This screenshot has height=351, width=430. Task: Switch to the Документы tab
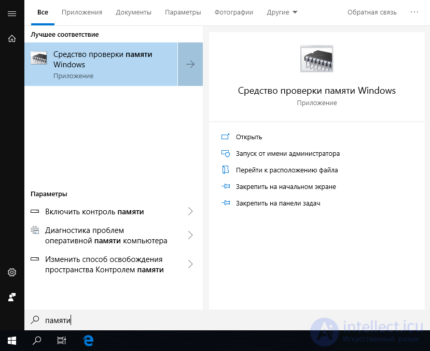(133, 12)
